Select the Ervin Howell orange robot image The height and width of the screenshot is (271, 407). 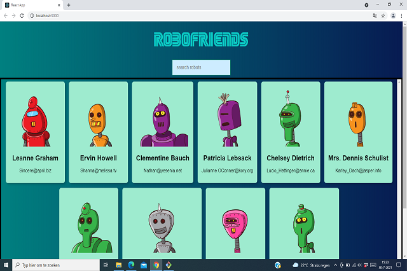click(x=99, y=125)
